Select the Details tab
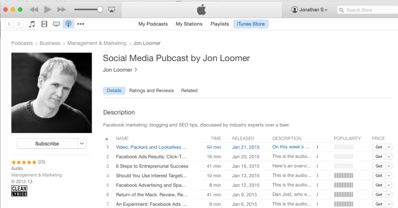 click(114, 90)
